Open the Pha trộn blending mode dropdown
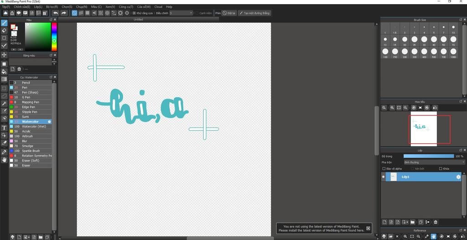Image resolution: width=467 pixels, height=240 pixels. click(x=434, y=162)
